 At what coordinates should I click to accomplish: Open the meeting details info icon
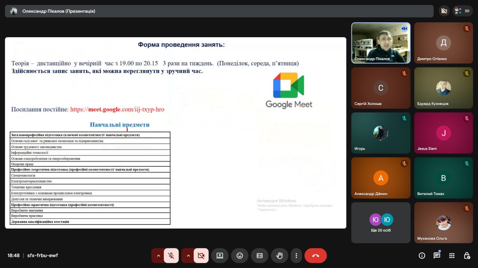pyautogui.click(x=422, y=256)
